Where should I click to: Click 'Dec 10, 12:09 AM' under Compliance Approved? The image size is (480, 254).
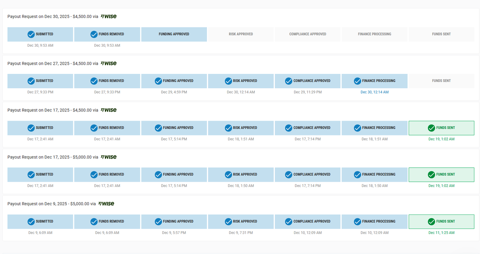(308, 233)
